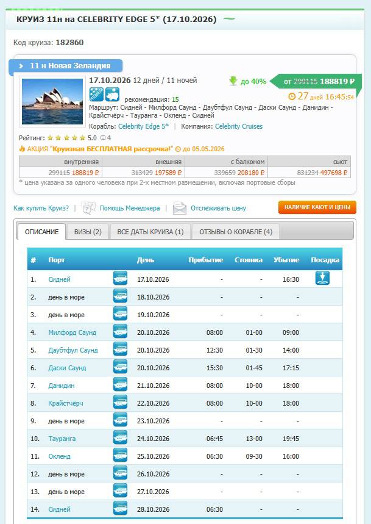Screen dimensions: 371x524
Task: Click the piggy bank savings icon
Action: (x=113, y=95)
